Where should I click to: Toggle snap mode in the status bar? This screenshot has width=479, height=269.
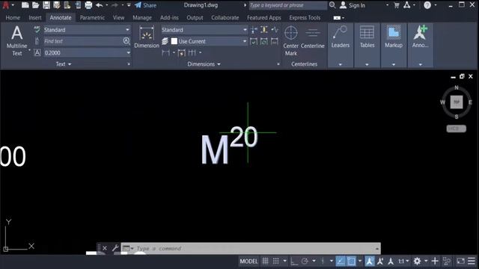click(275, 261)
